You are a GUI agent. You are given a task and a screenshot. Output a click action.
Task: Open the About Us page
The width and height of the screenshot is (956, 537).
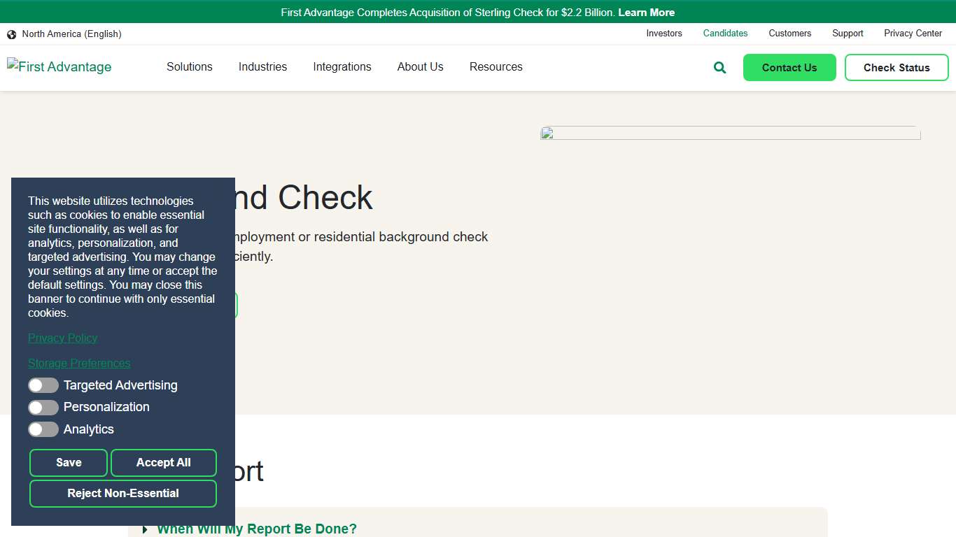tap(420, 66)
